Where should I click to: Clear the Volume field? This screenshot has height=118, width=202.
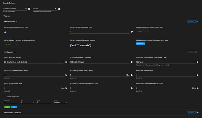tap(56, 9)
